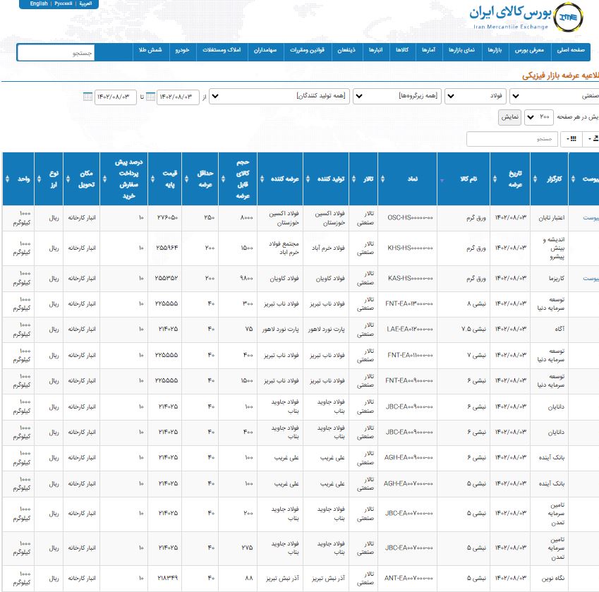Sort by قیمت پایه column arrows

pyautogui.click(x=153, y=179)
